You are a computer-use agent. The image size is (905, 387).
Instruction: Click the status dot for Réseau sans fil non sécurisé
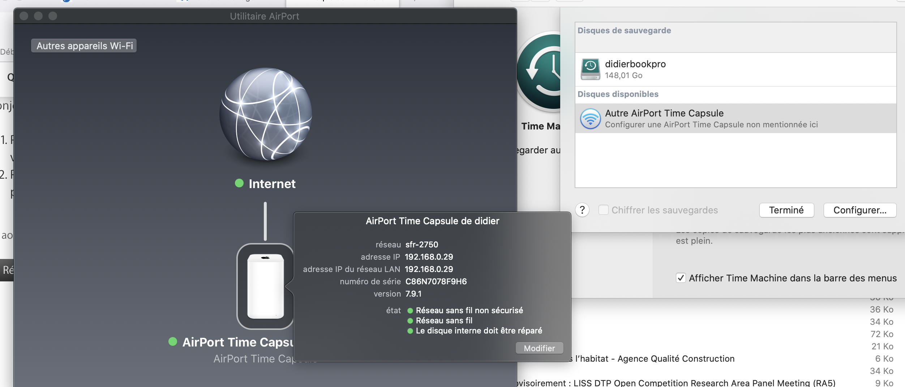[x=410, y=311]
